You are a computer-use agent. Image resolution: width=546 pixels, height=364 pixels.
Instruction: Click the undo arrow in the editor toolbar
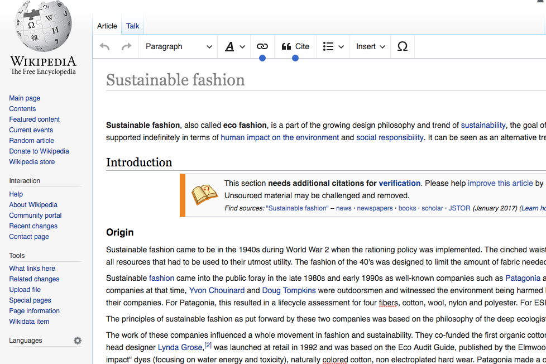click(104, 47)
